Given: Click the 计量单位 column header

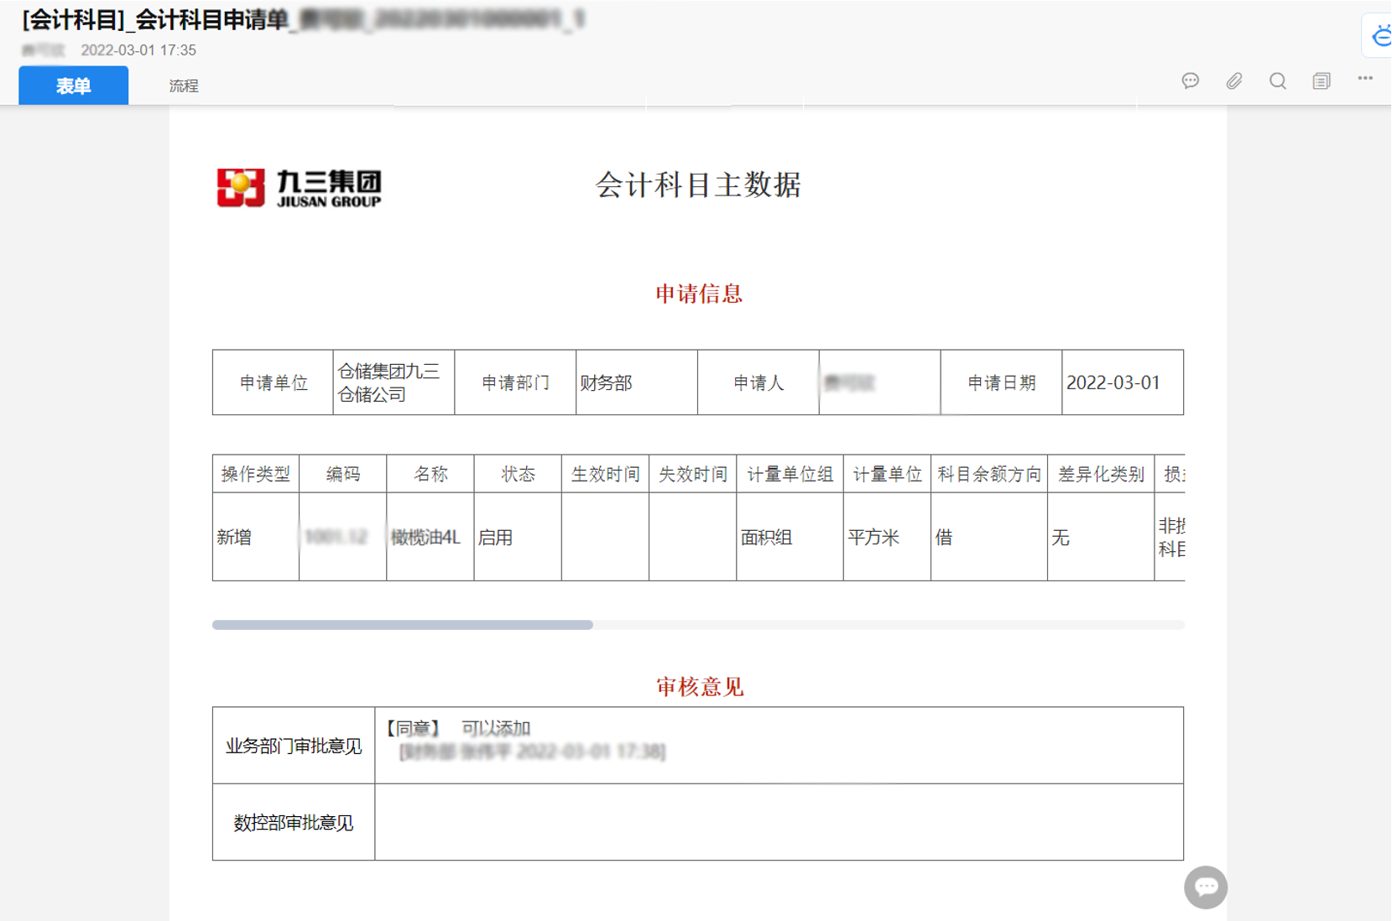Looking at the screenshot, I should tap(887, 474).
